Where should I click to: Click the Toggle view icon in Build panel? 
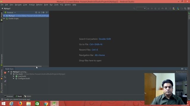point(5,77)
